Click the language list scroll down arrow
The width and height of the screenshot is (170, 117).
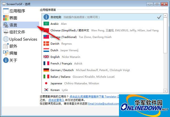pyautogui.click(x=165, y=91)
